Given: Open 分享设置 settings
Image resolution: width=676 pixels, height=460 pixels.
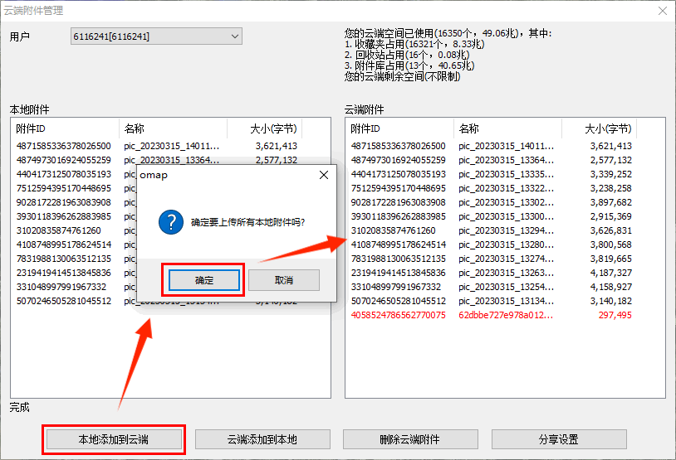Looking at the screenshot, I should pyautogui.click(x=558, y=439).
